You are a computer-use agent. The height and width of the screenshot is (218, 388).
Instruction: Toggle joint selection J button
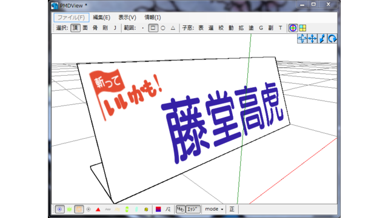[x=115, y=28]
